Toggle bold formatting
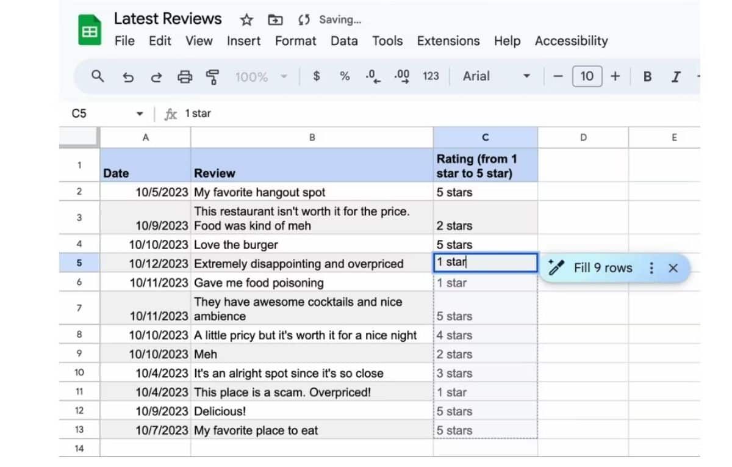 click(647, 76)
